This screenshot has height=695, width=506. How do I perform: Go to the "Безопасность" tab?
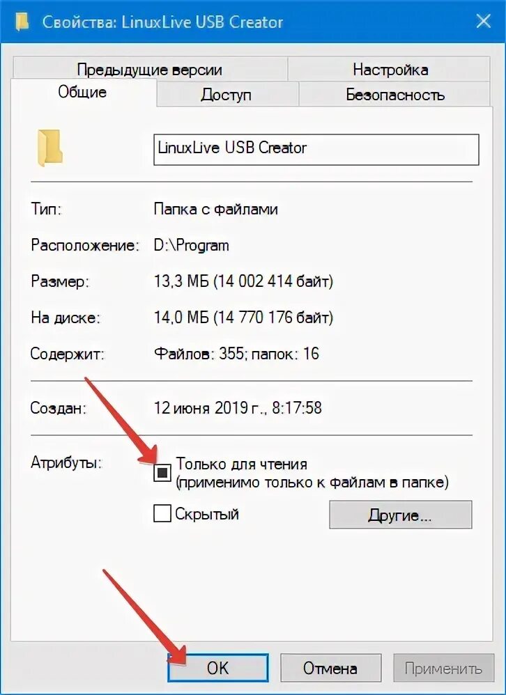click(394, 95)
